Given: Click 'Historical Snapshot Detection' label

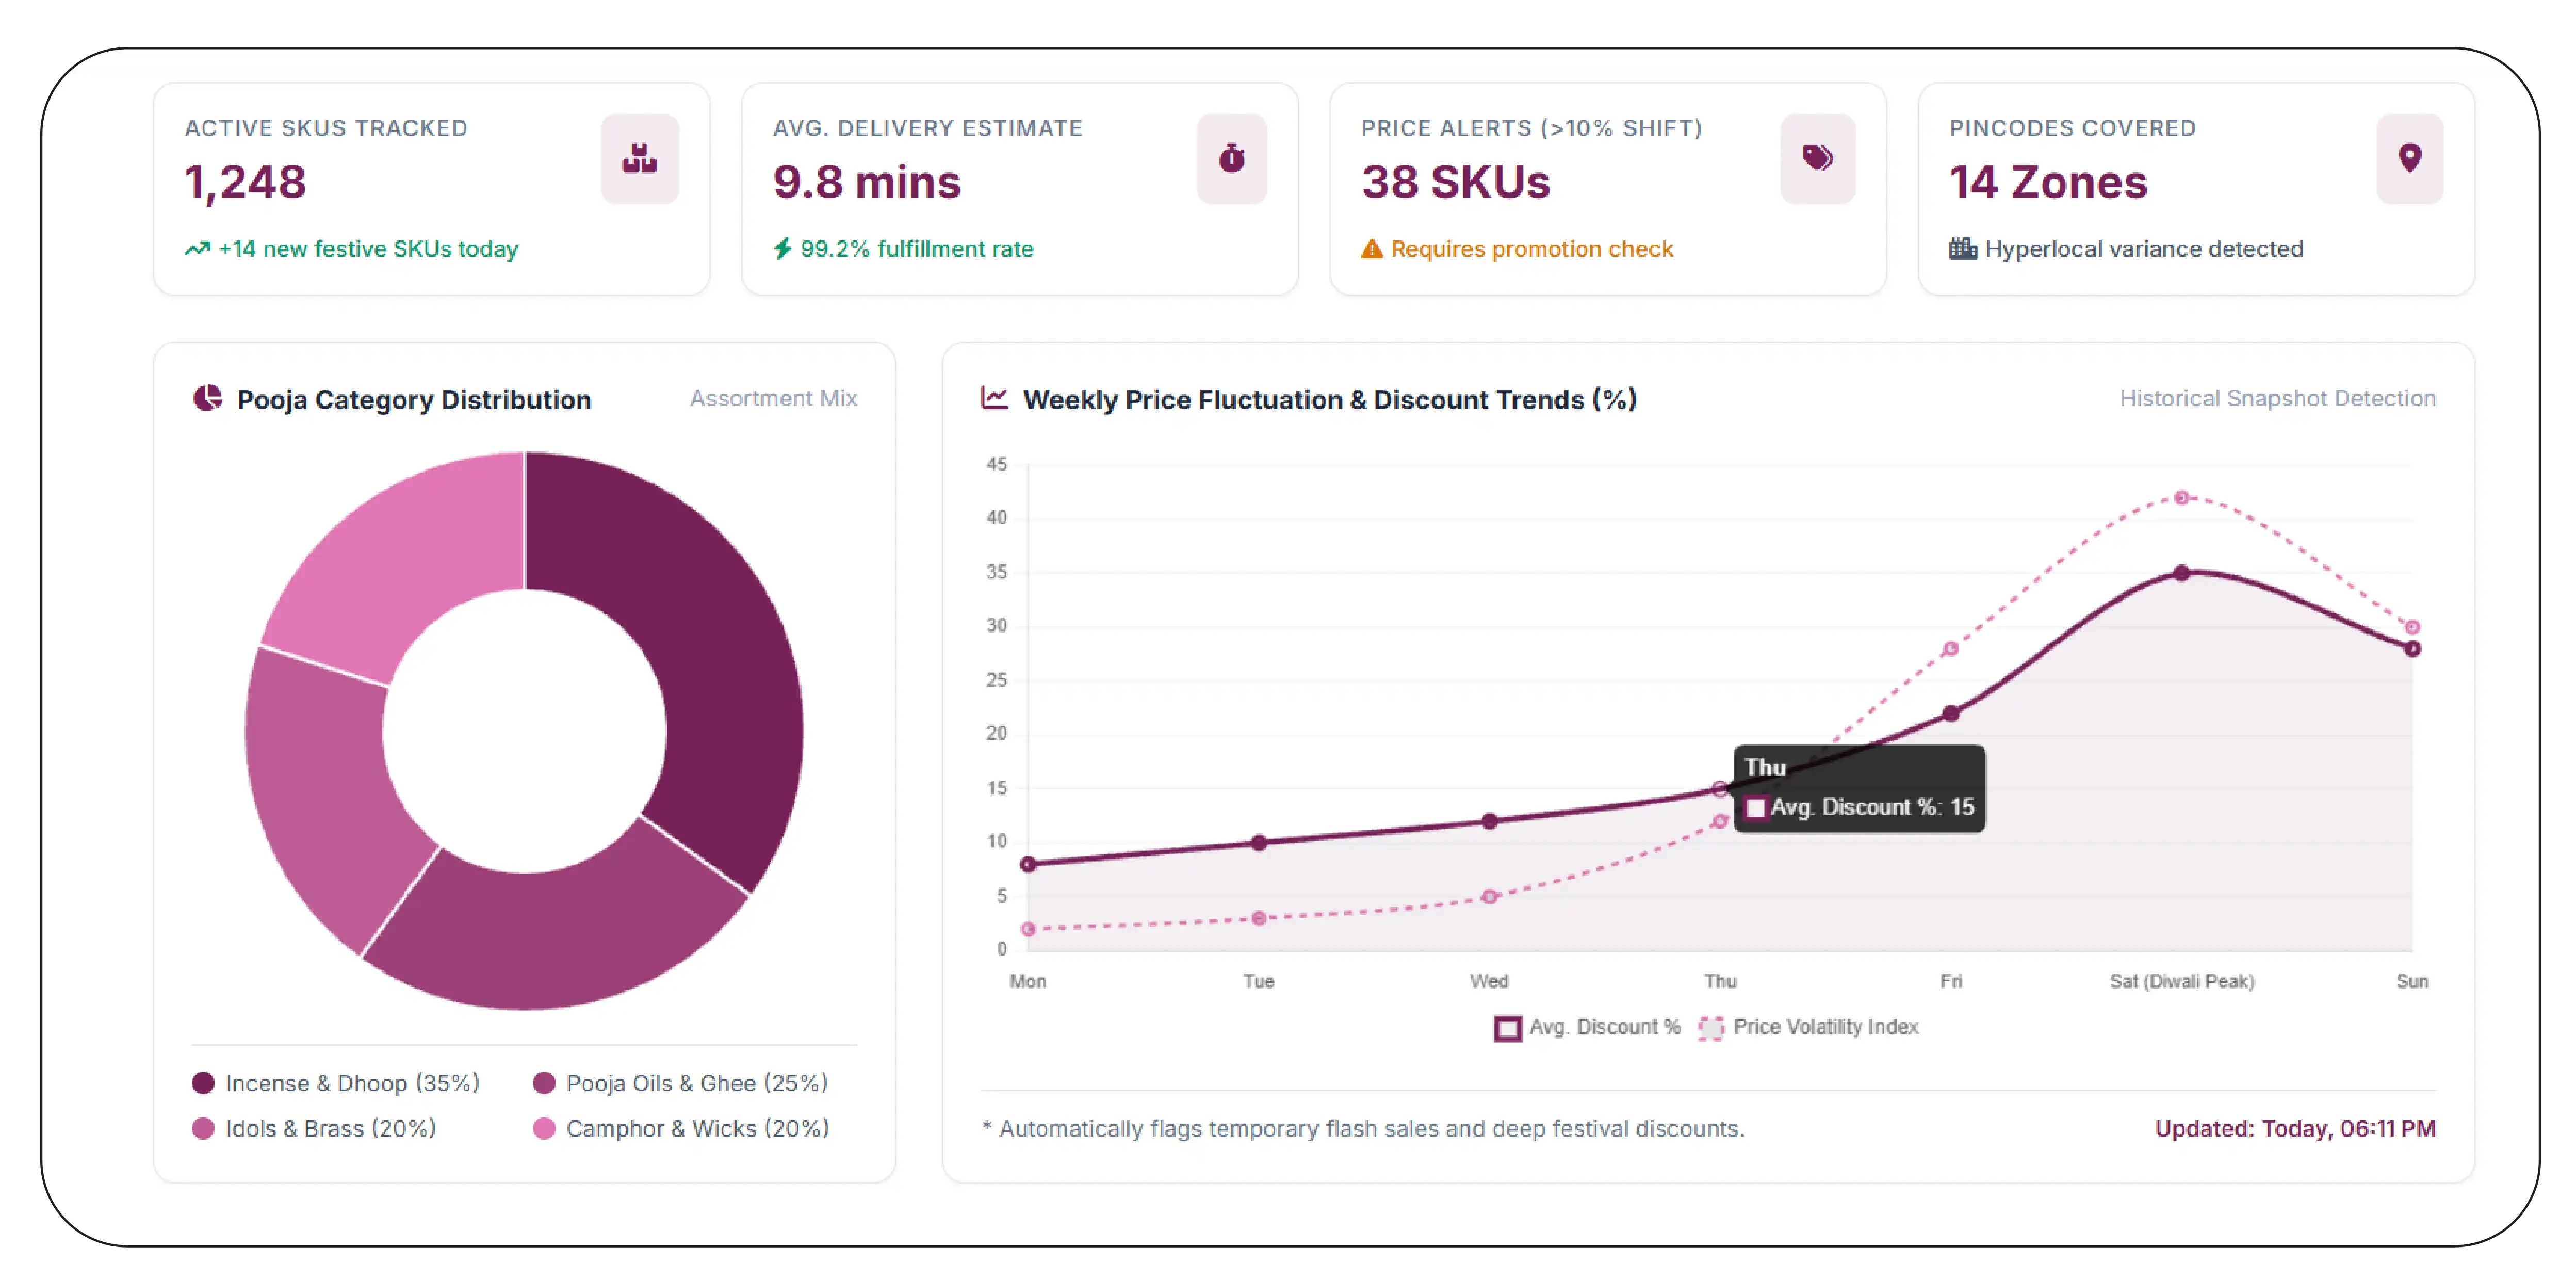Looking at the screenshot, I should [2277, 398].
